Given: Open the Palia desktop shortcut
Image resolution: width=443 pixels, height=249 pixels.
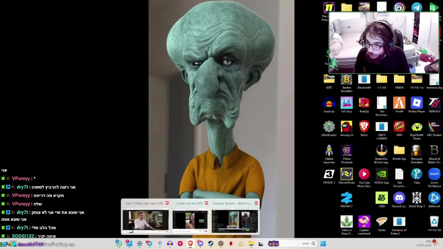Looking at the screenshot, I should pyautogui.click(x=417, y=176).
